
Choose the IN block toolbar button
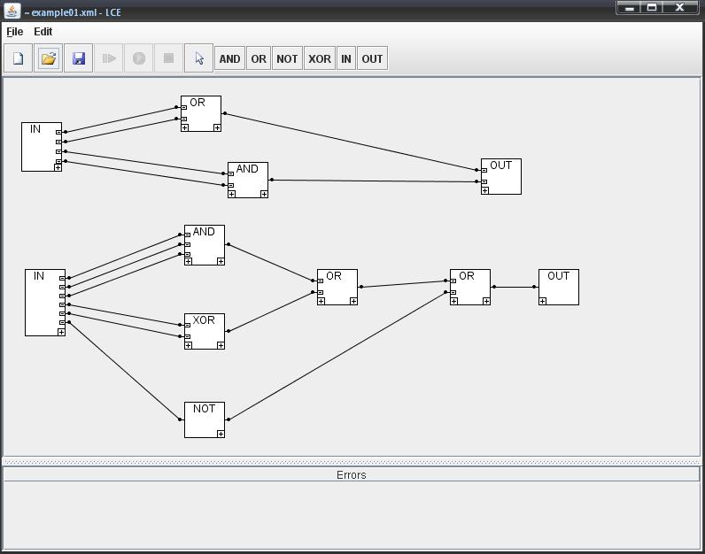point(345,58)
